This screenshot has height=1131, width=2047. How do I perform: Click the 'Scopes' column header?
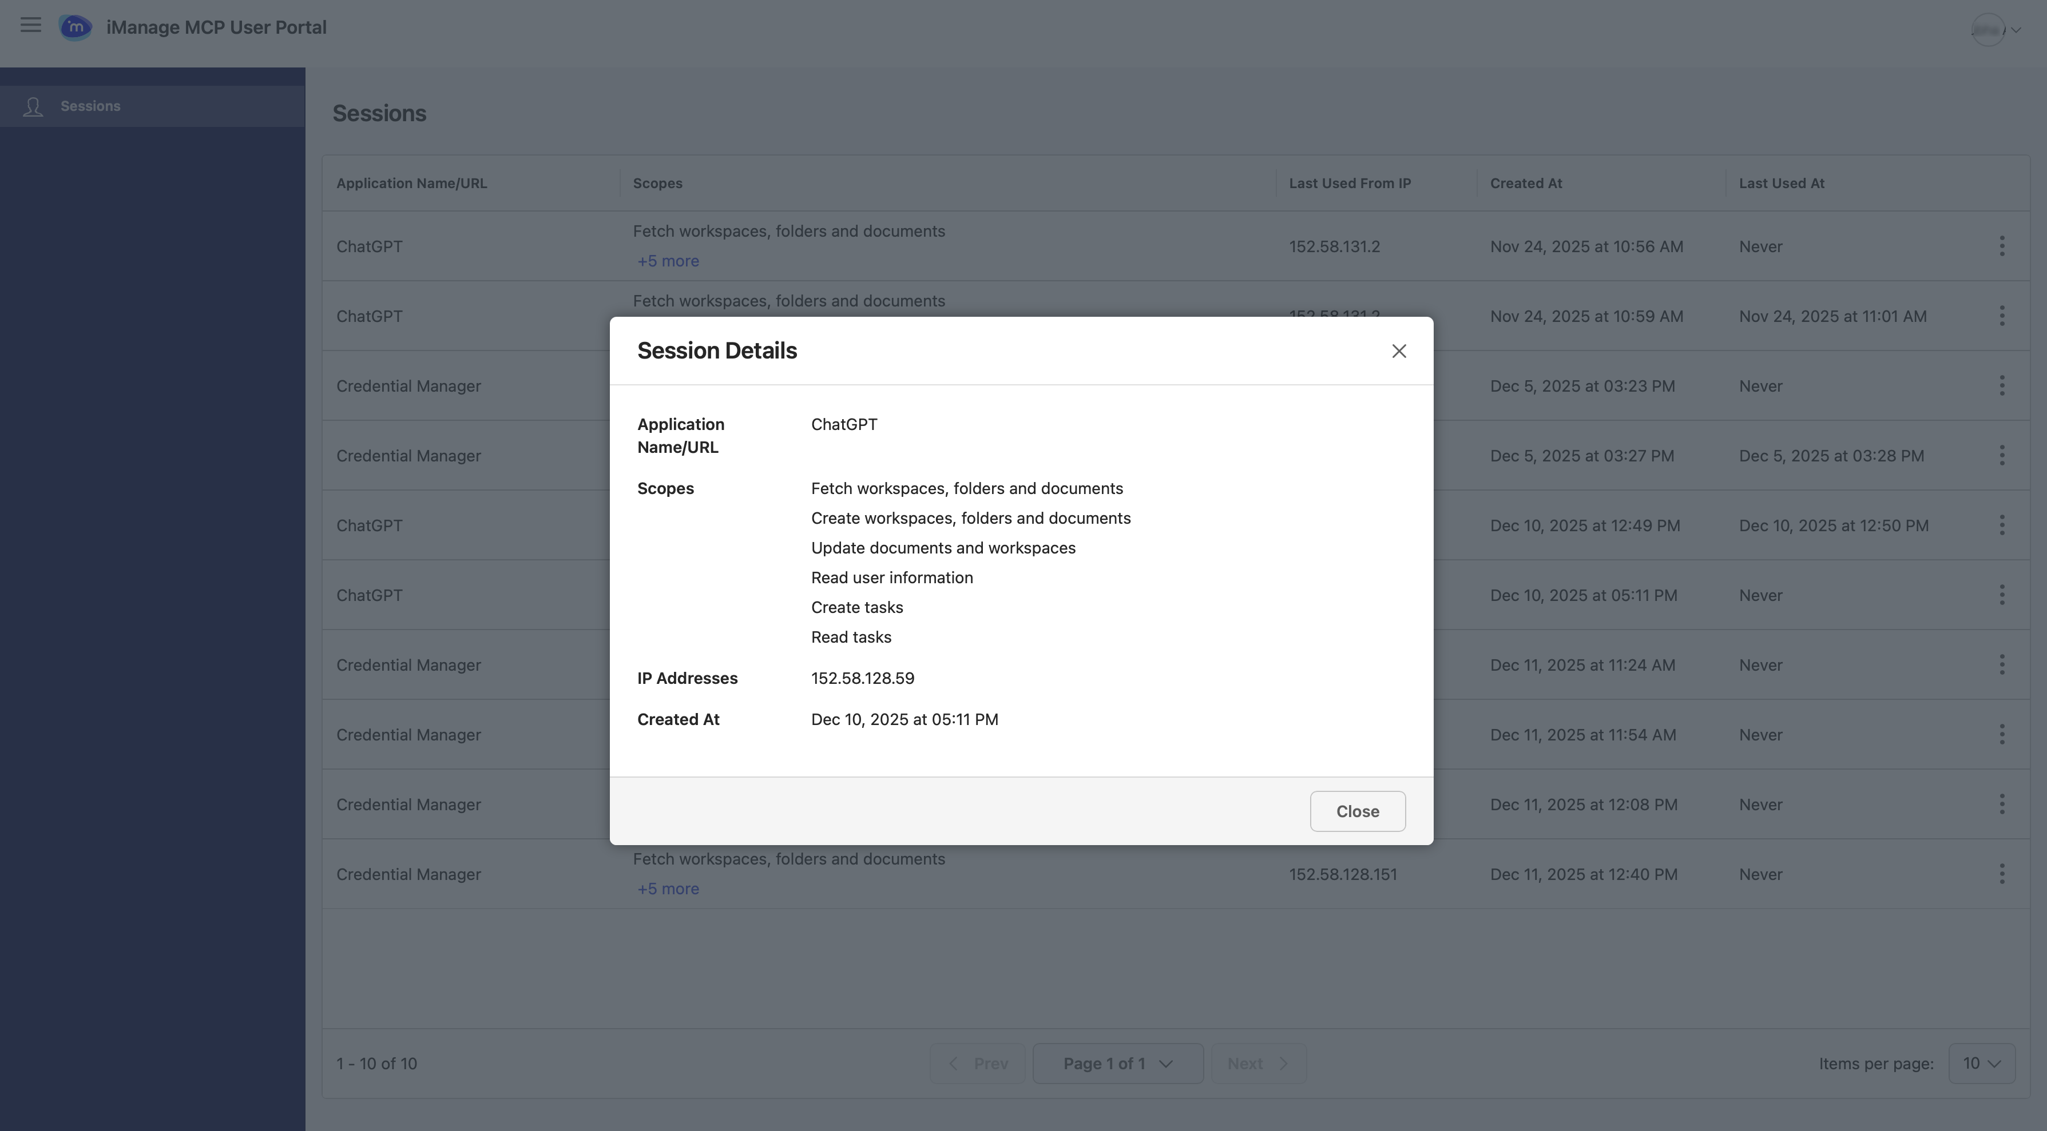pos(657,184)
